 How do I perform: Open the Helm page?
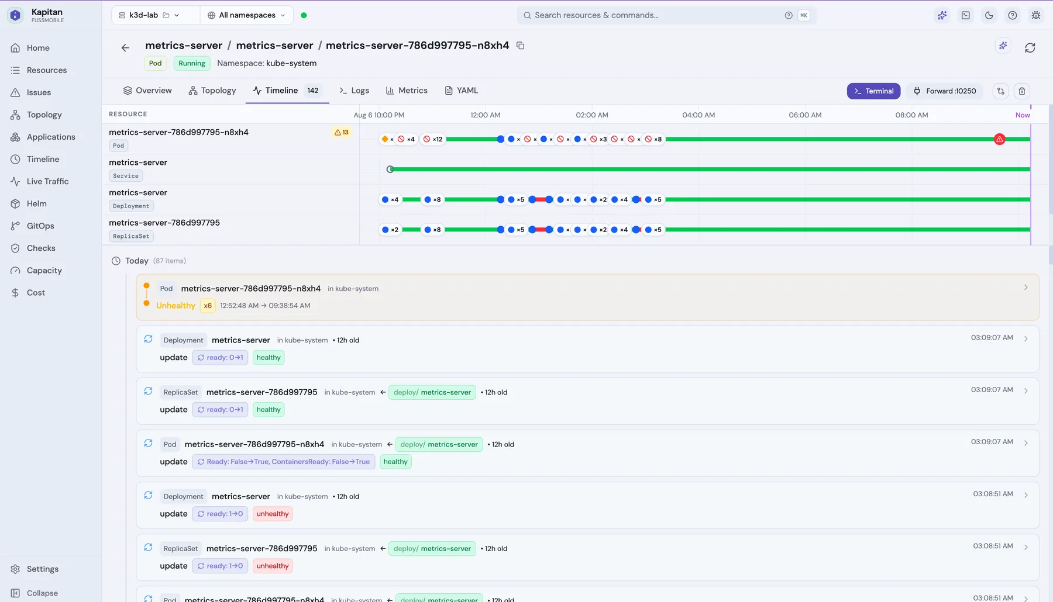(x=36, y=203)
